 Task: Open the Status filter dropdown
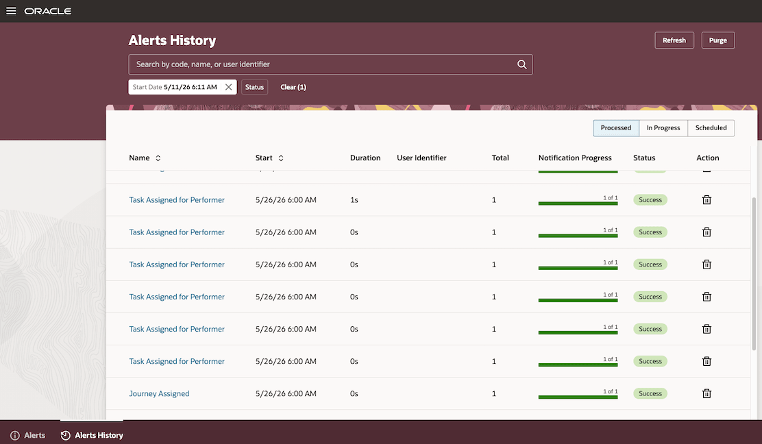[254, 87]
